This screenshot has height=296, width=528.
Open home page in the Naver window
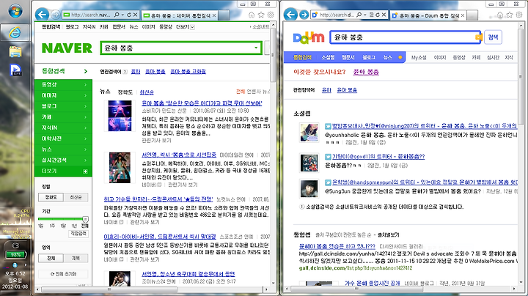pyautogui.click(x=252, y=15)
